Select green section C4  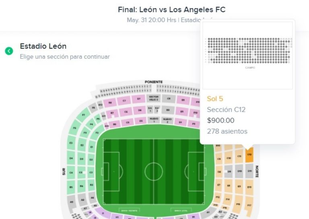pyautogui.click(x=71, y=173)
